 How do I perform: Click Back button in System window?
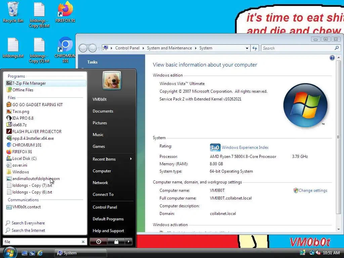click(x=83, y=48)
